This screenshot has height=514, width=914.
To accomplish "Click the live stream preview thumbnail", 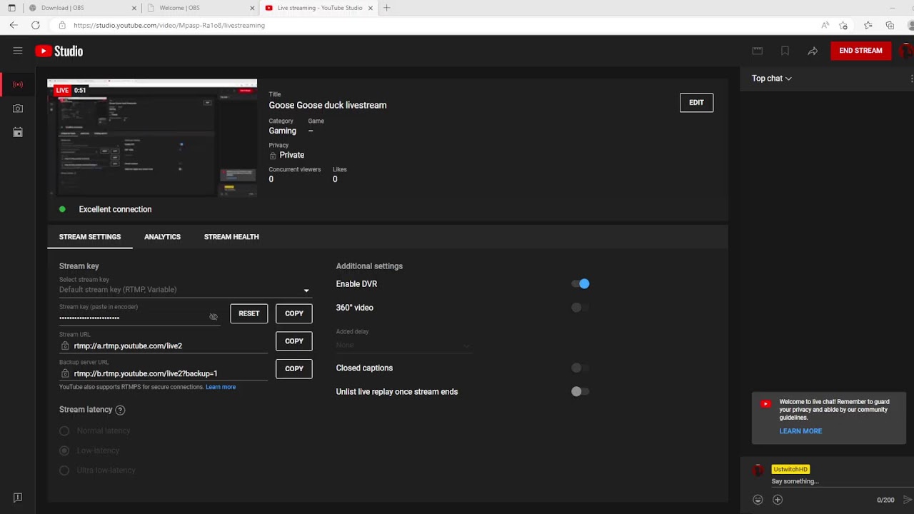I will [x=152, y=138].
